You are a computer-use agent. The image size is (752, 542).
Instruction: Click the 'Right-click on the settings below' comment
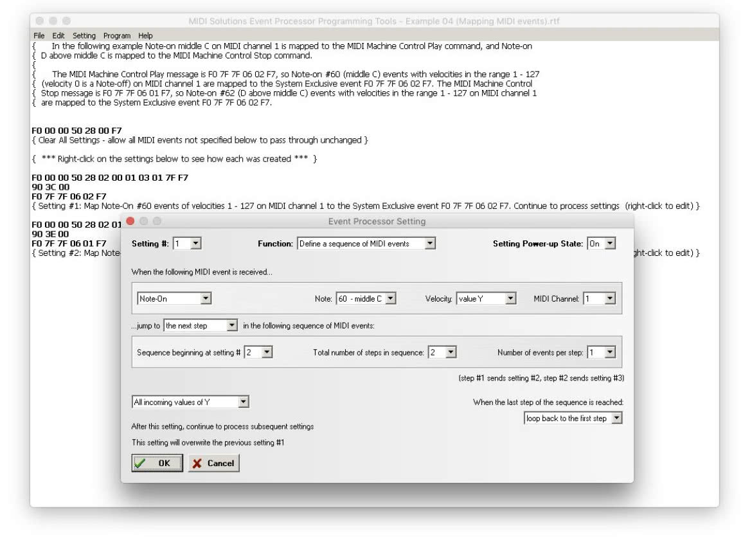point(175,159)
